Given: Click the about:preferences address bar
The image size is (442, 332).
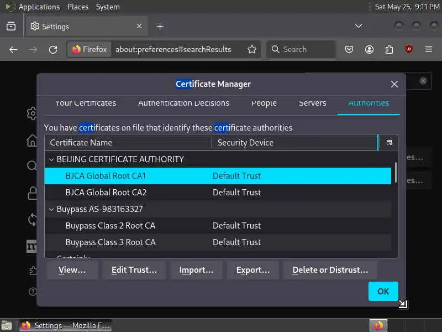Looking at the screenshot, I should point(173,50).
